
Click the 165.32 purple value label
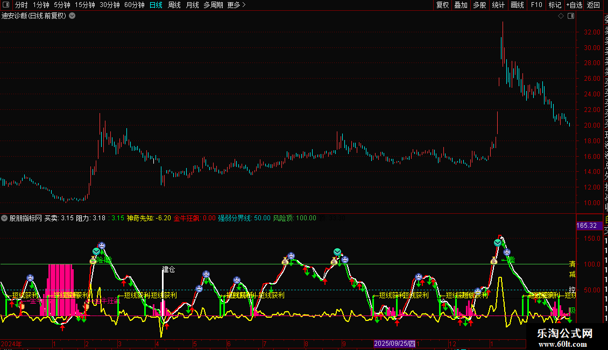[586, 226]
